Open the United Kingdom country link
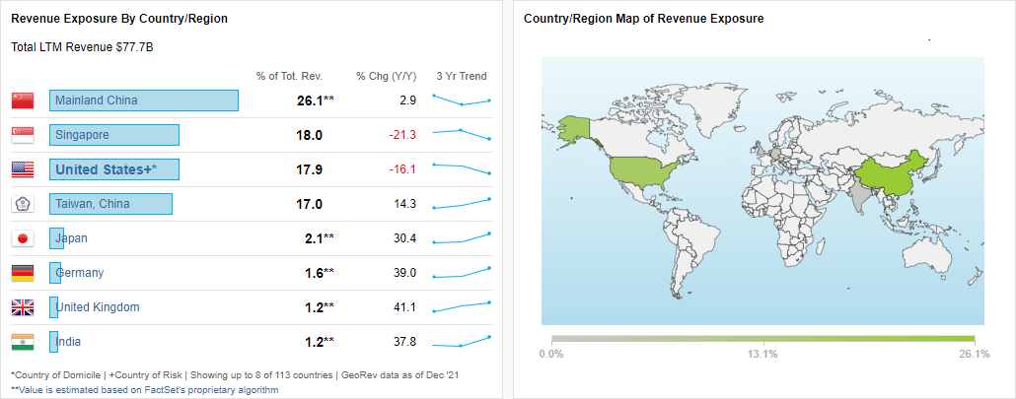Viewport: 1016px width, 399px height. point(98,307)
